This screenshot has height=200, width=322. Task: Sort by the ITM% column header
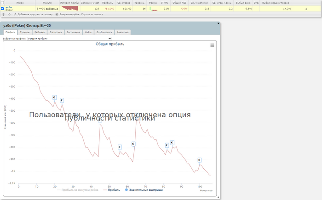(x=165, y=3)
